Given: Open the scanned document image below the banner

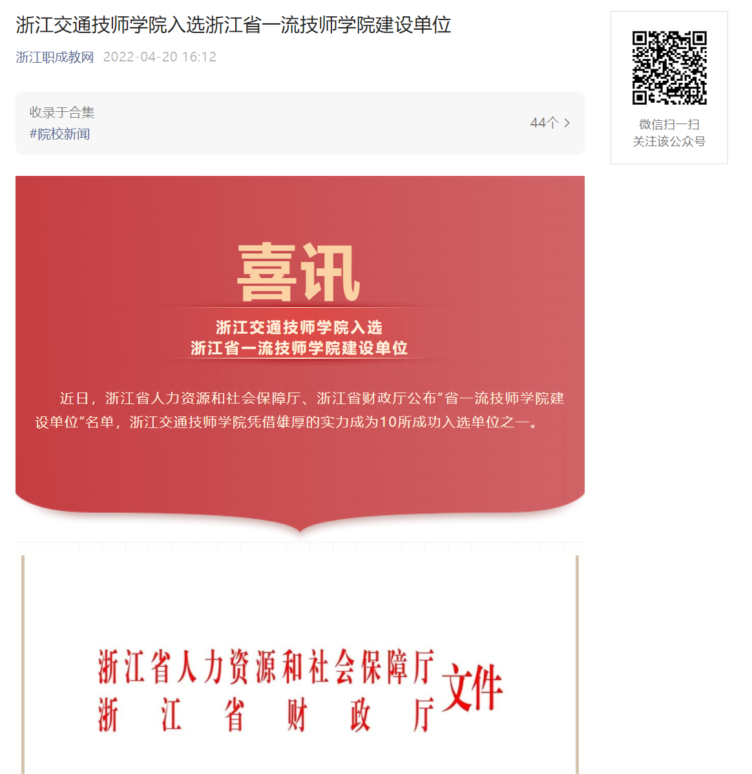Looking at the screenshot, I should (x=300, y=665).
